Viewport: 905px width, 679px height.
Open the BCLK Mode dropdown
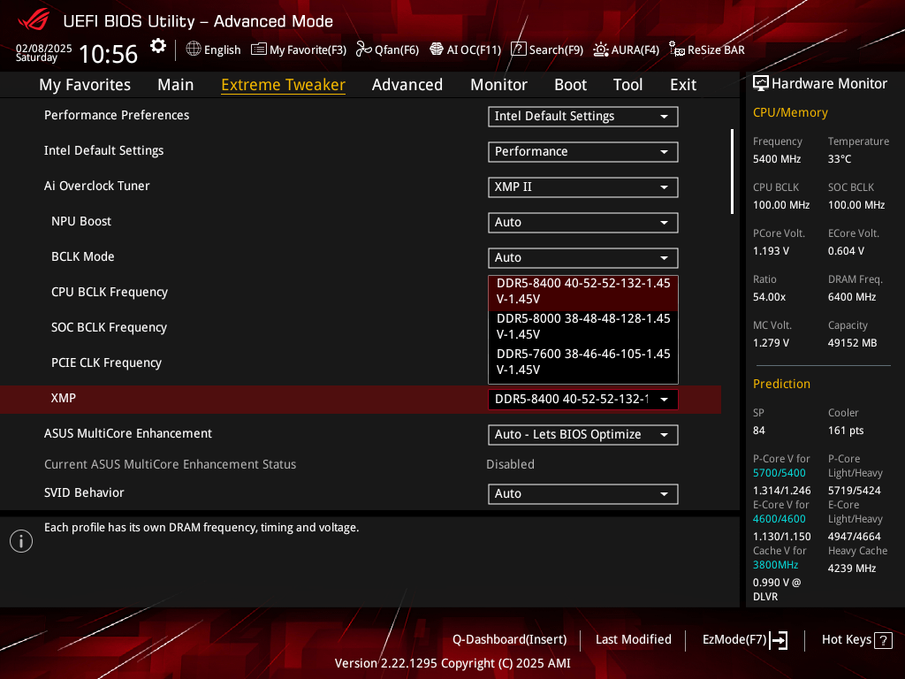(582, 257)
